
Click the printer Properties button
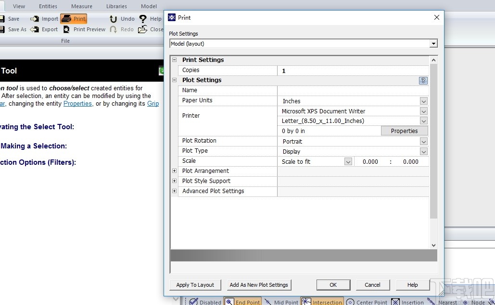[x=405, y=131]
